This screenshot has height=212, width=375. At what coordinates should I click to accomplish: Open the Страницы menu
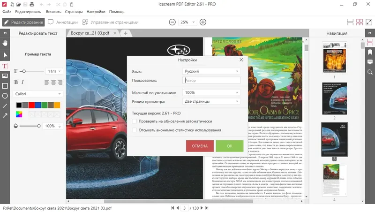tap(74, 11)
